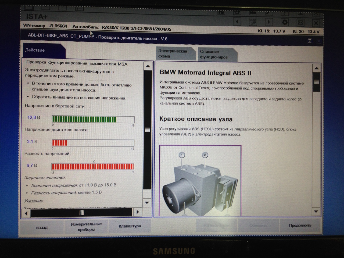Click up arrow of description panel scrollbar
This screenshot has width=344, height=258.
point(317,68)
